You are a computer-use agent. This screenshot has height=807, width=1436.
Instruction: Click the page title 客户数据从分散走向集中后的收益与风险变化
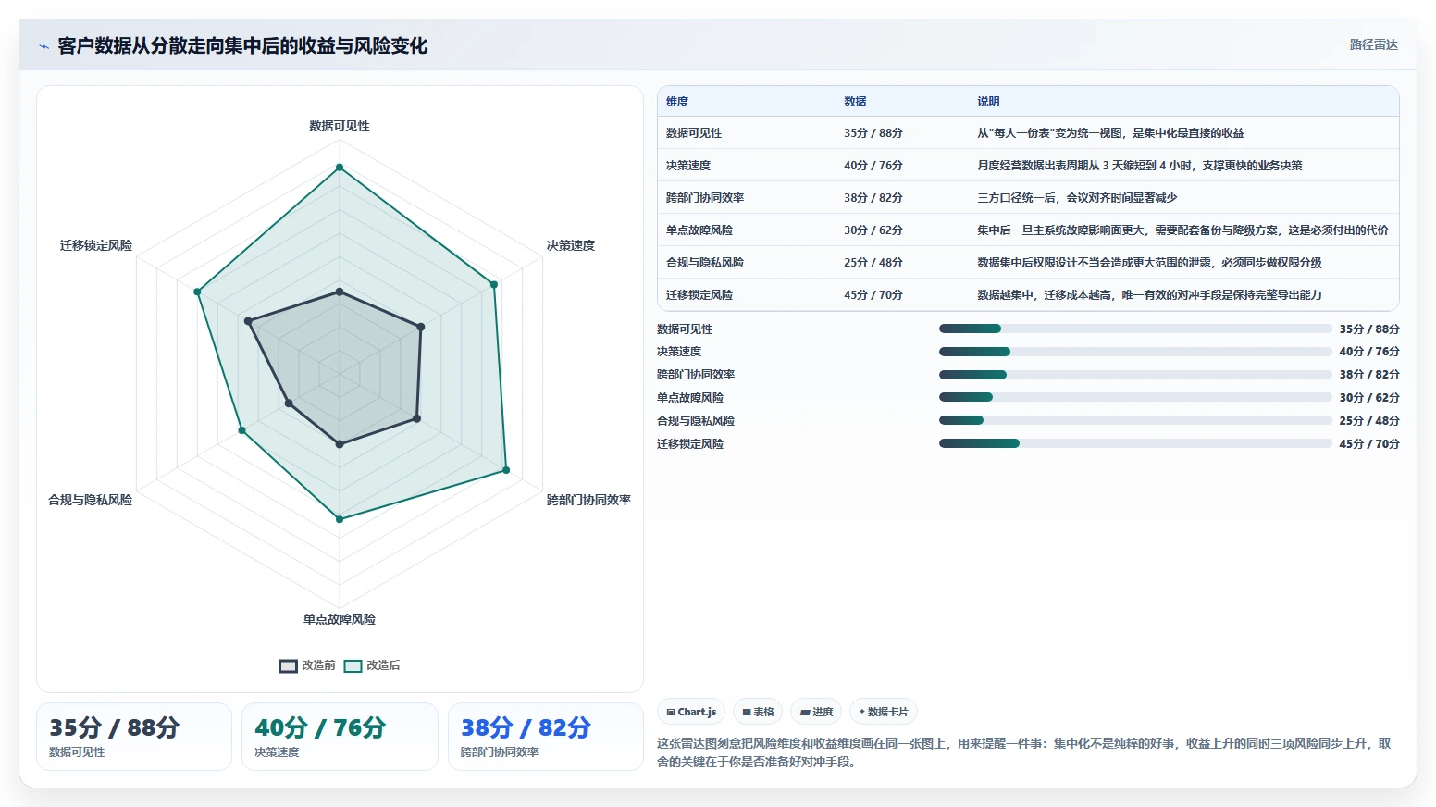pos(242,46)
